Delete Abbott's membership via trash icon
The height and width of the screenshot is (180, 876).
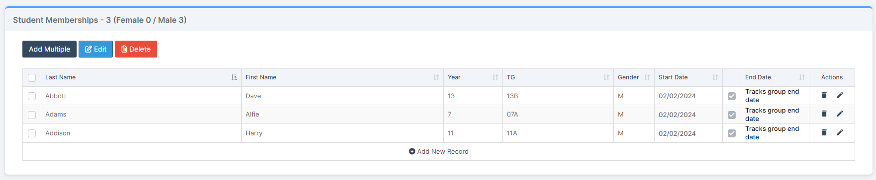click(x=824, y=95)
